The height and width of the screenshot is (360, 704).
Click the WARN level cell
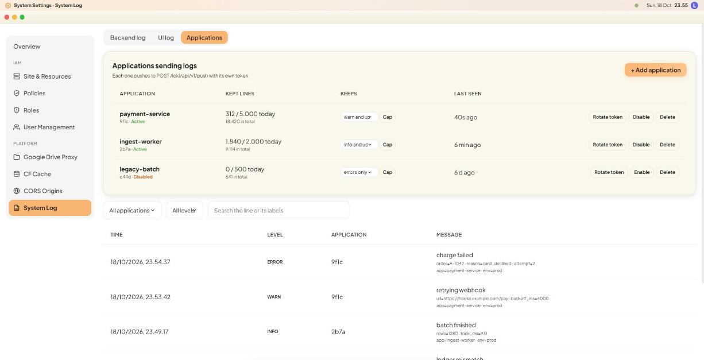tap(274, 297)
